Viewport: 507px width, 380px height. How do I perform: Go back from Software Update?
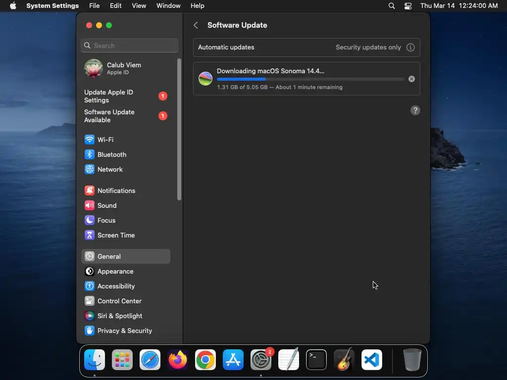(x=196, y=25)
